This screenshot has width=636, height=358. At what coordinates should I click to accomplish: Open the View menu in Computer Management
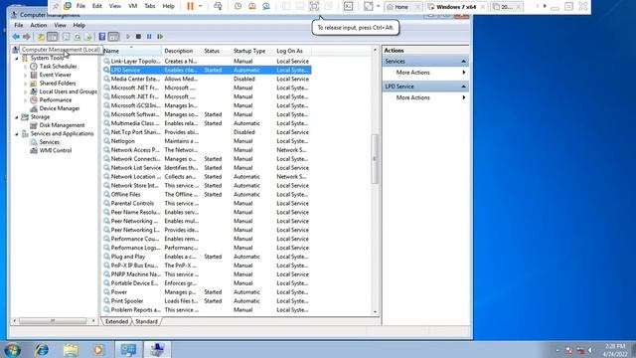click(x=60, y=25)
